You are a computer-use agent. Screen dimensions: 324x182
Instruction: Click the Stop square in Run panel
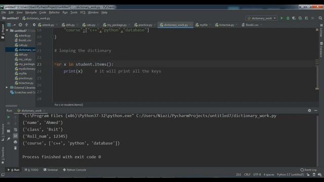point(9,123)
